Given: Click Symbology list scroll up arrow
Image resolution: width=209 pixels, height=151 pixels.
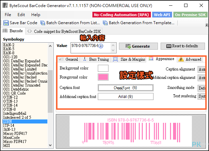Looking at the screenshot, I should (x=50, y=46).
